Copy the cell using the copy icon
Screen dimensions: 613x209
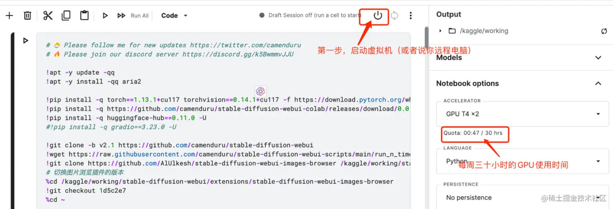[66, 15]
